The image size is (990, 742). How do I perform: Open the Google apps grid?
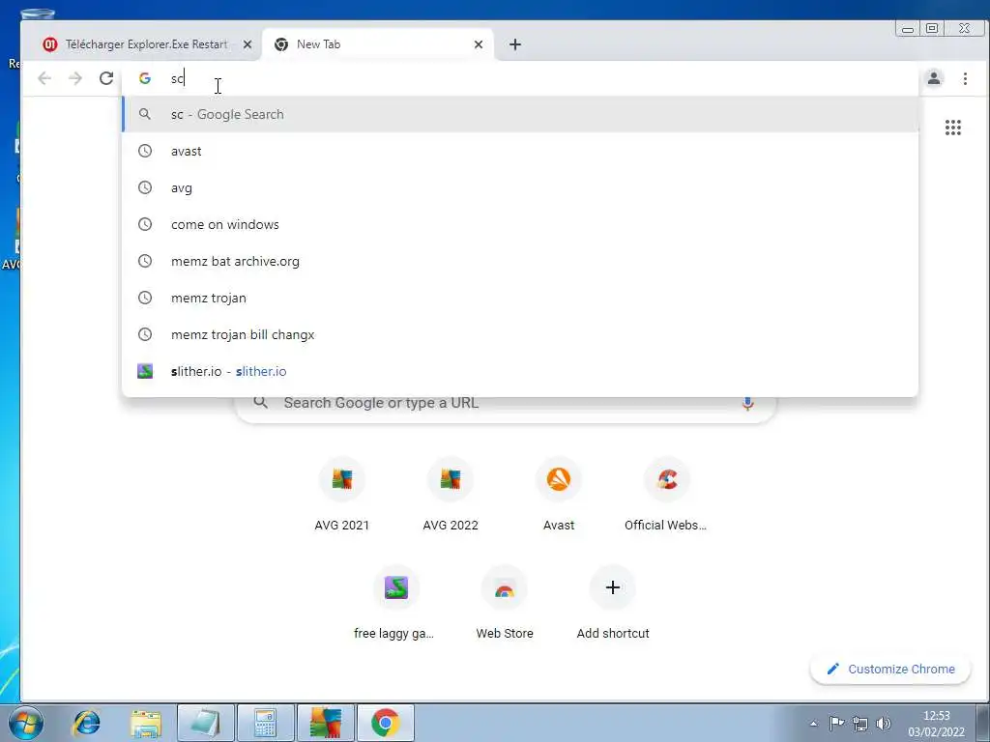952,128
